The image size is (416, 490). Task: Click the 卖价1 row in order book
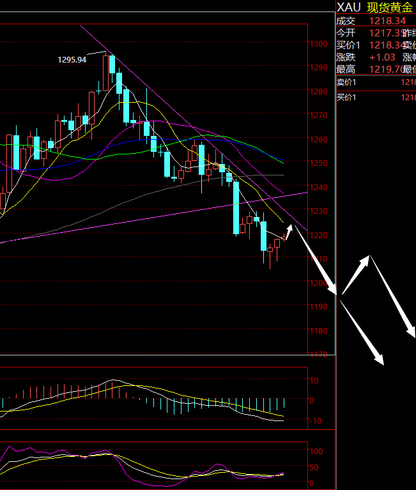[x=376, y=82]
